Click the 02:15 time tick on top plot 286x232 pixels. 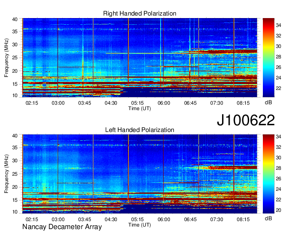[x=32, y=103]
